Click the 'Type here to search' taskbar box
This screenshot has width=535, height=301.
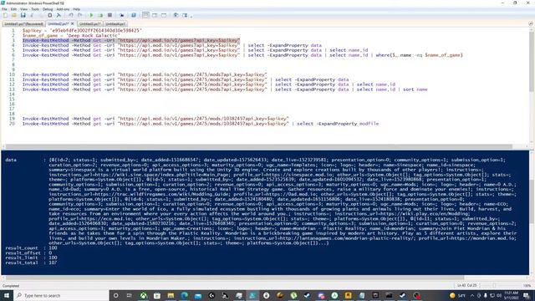[61, 295]
